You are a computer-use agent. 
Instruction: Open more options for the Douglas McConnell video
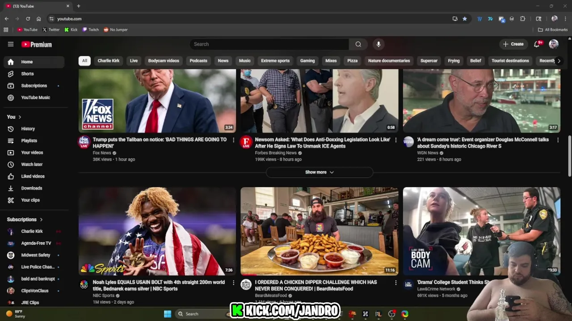coord(558,140)
